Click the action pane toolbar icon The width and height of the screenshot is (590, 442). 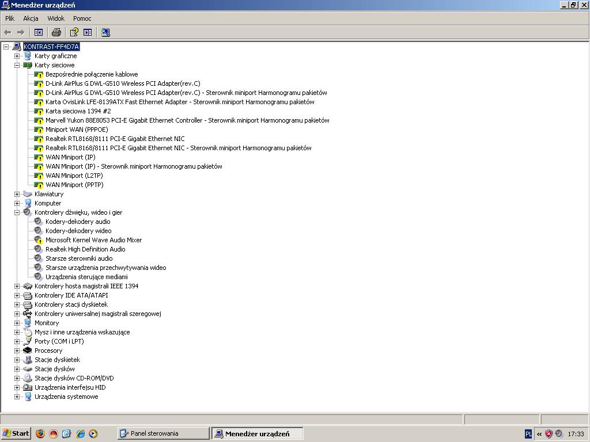pos(88,32)
